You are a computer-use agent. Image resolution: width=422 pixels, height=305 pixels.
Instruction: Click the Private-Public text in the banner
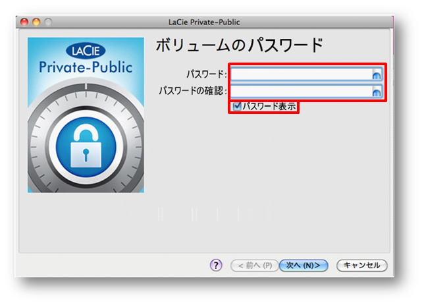(86, 67)
